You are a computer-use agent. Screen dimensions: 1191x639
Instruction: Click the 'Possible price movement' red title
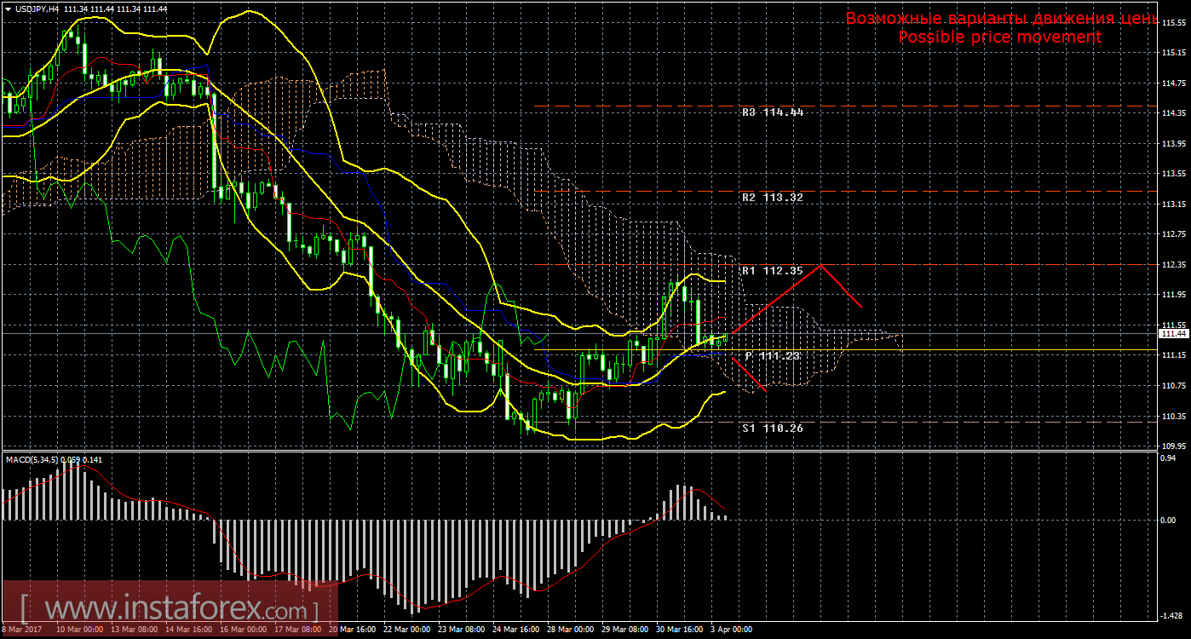pos(999,37)
